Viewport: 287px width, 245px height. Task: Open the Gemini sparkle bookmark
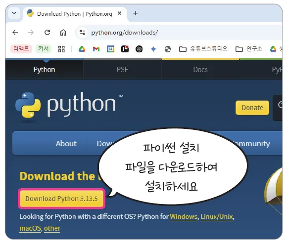click(153, 49)
